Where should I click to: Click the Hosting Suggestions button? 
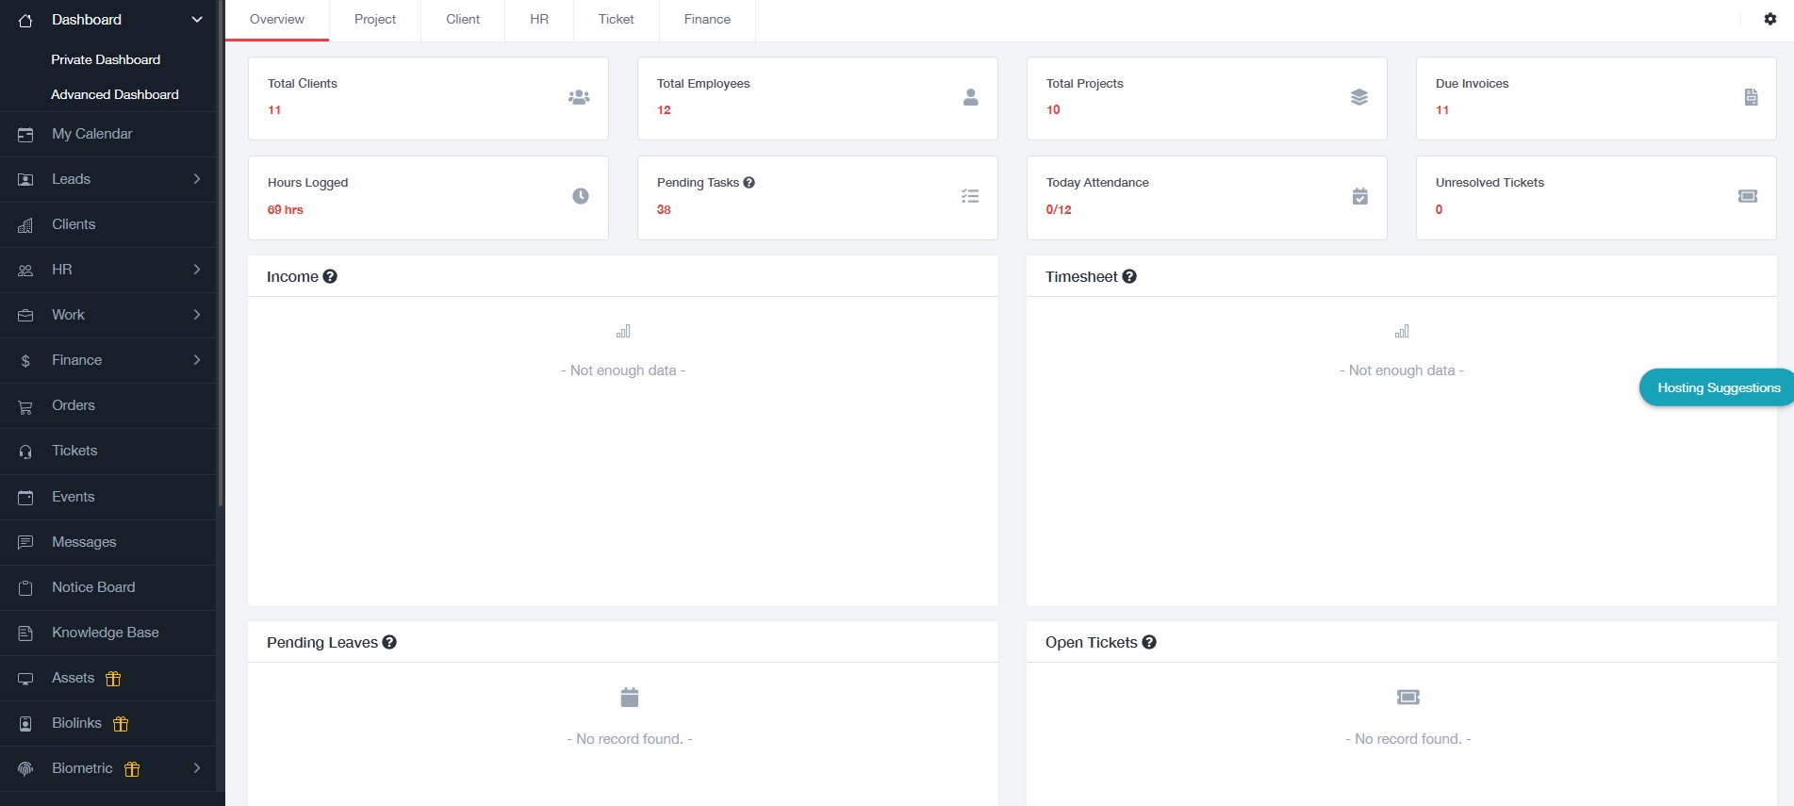(x=1718, y=387)
